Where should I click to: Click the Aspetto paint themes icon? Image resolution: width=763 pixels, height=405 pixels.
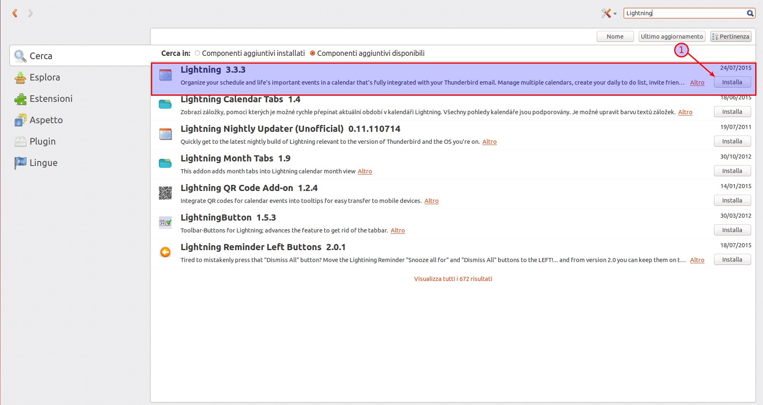click(x=20, y=120)
